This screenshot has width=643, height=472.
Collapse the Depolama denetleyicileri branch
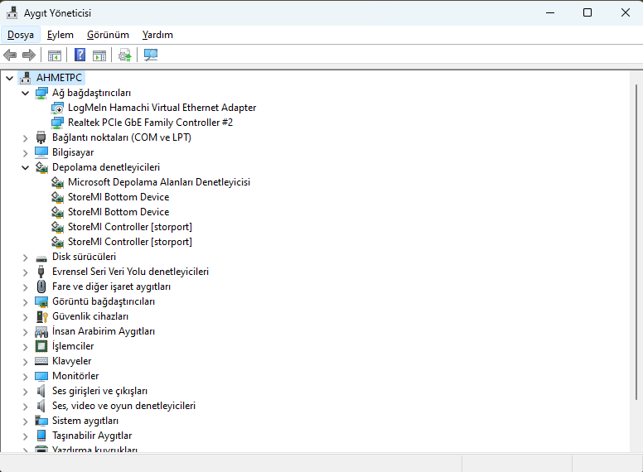(x=25, y=167)
